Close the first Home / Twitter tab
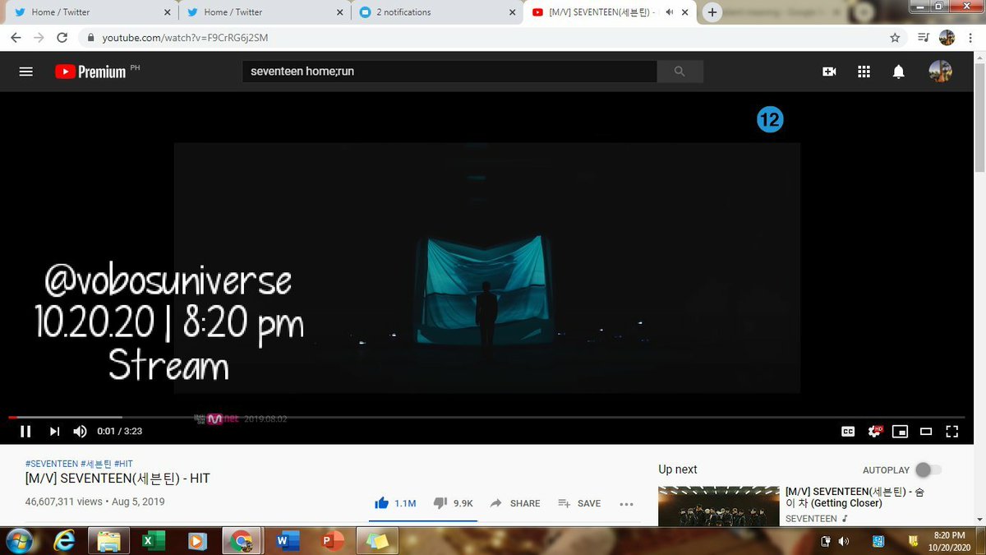 pos(167,12)
